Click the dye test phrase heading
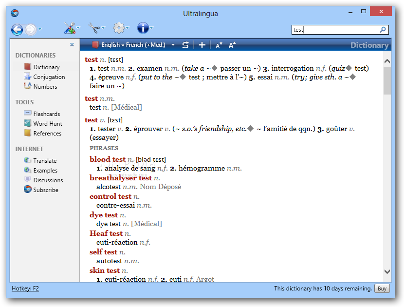The image size is (405, 308). point(104,215)
